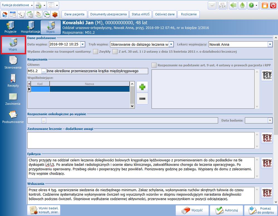Open text template icon beside Zastosowane leczenie
This screenshot has height=216, width=278.
pyautogui.click(x=267, y=138)
